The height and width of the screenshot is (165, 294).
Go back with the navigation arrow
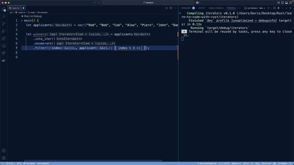pos(95,3)
